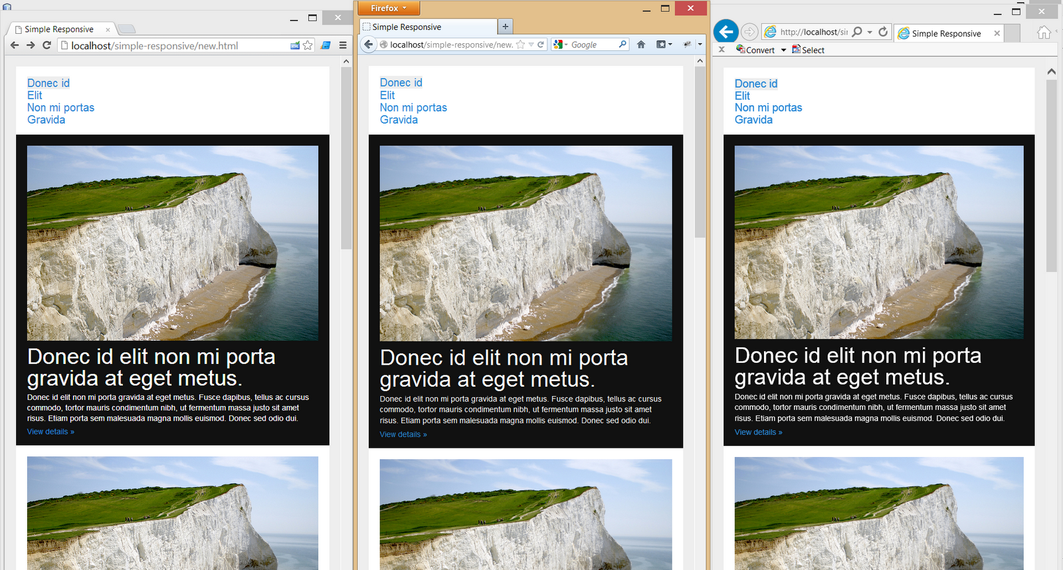Open 'Gravida' link in Chrome
Viewport: 1063px width, 570px height.
(46, 120)
